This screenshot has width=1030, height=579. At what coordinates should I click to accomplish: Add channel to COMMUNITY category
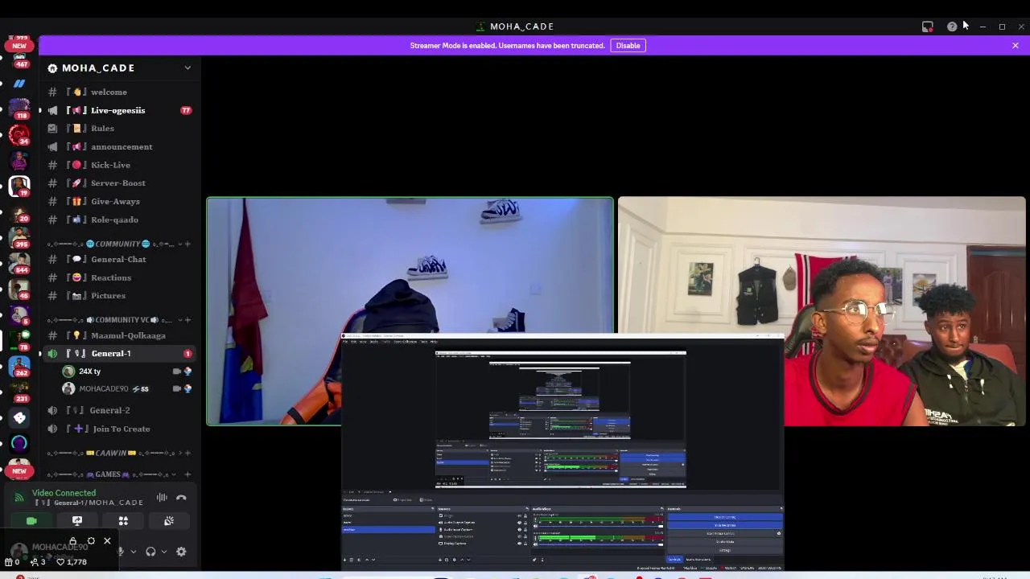click(187, 244)
